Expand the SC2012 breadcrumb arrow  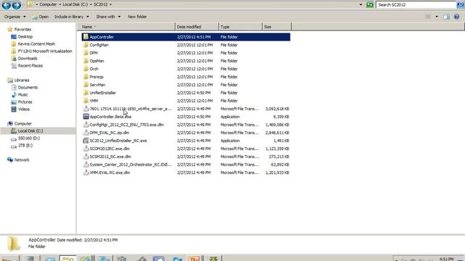tap(110, 4)
